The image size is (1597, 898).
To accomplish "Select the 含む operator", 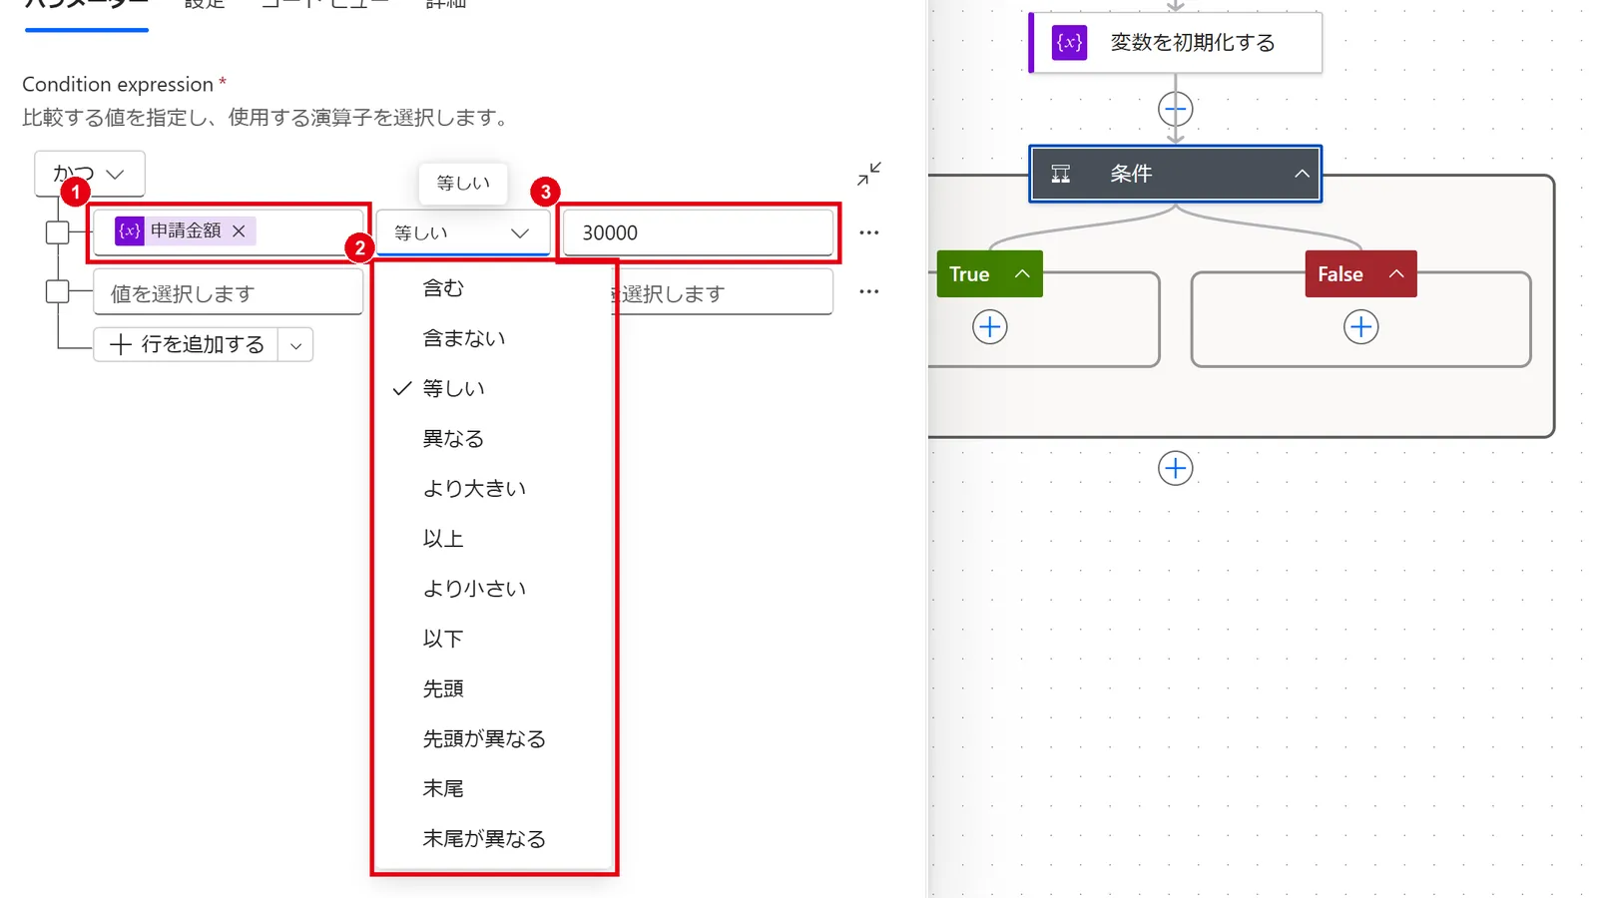I will coord(494,288).
